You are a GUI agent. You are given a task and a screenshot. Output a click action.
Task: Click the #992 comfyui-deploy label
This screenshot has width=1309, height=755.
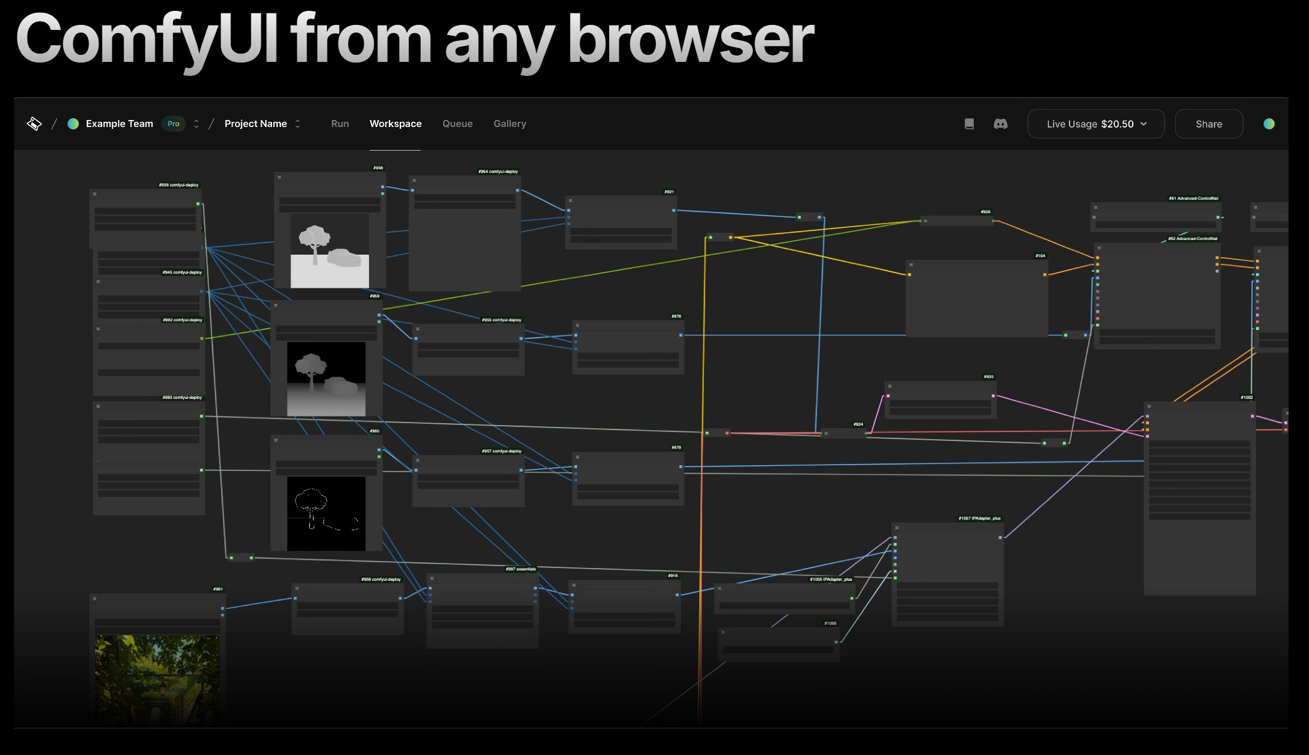183,320
